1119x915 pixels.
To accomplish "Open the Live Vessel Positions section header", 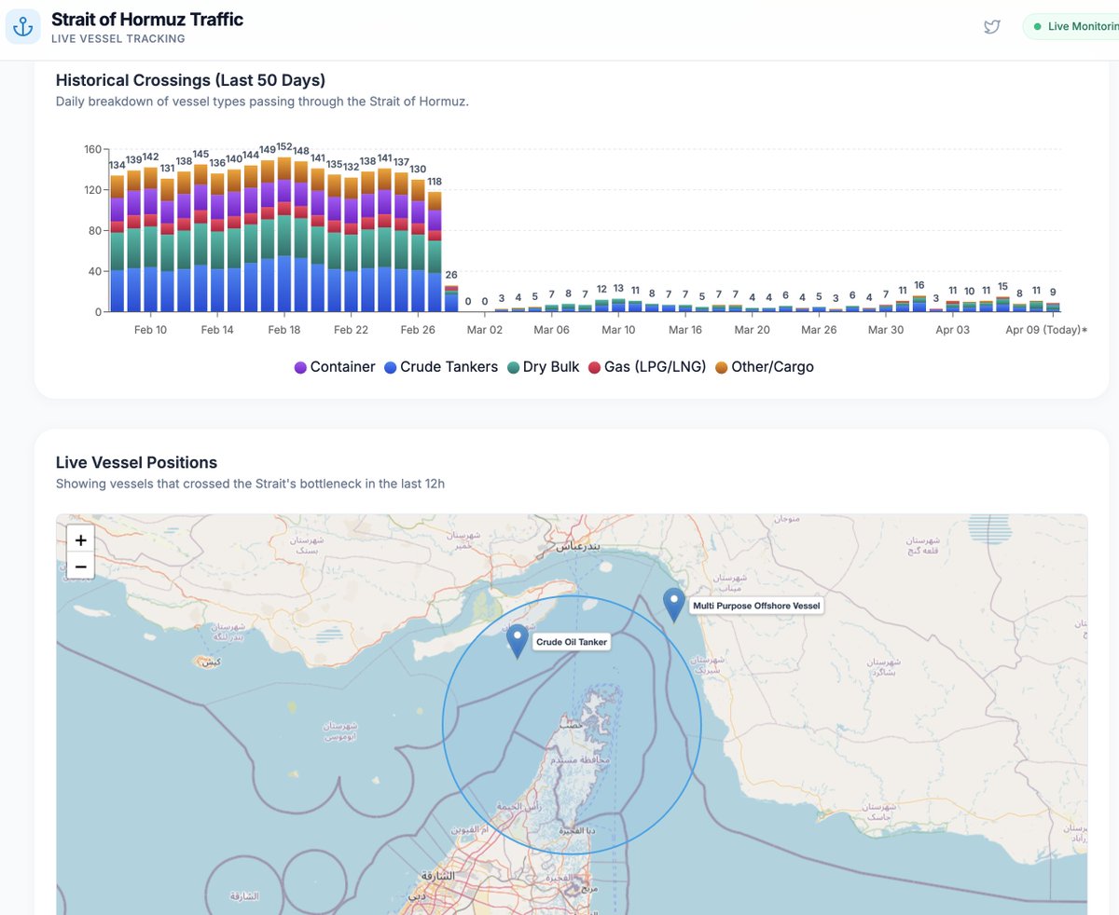I will coord(136,462).
